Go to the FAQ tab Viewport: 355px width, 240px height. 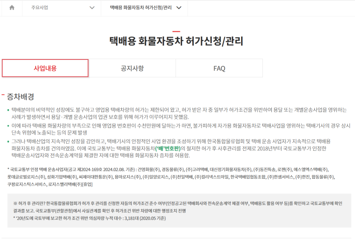(219, 68)
